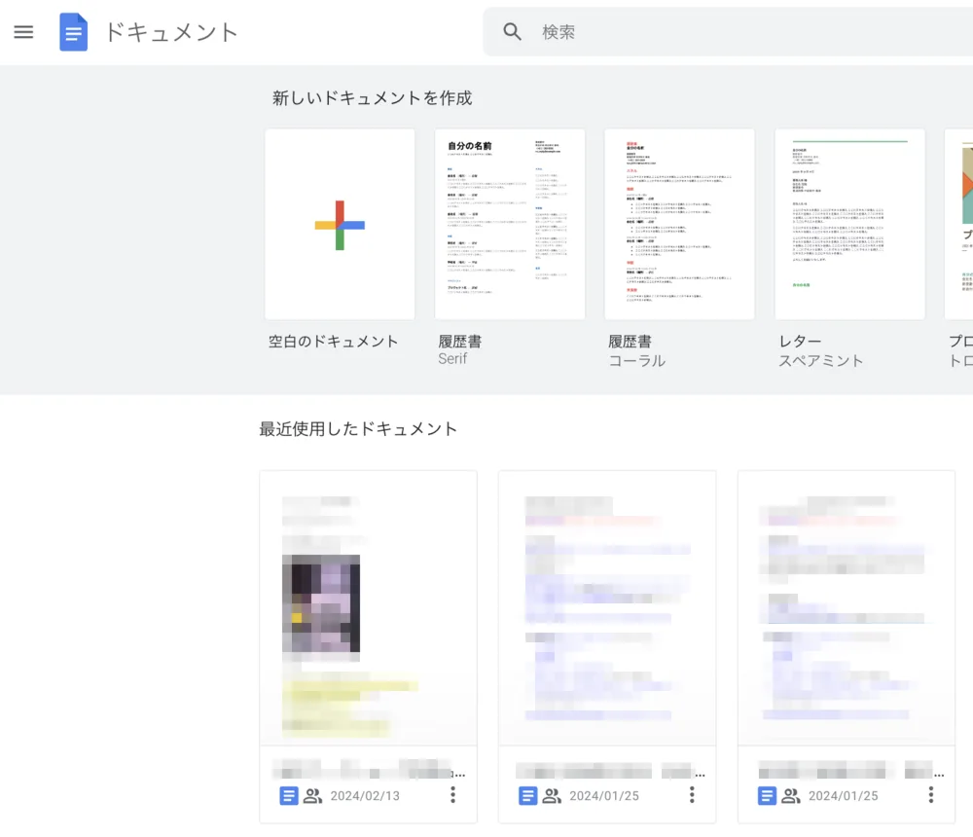The image size is (973, 837).
Task: Click the ドキュメント title text
Action: 172,32
